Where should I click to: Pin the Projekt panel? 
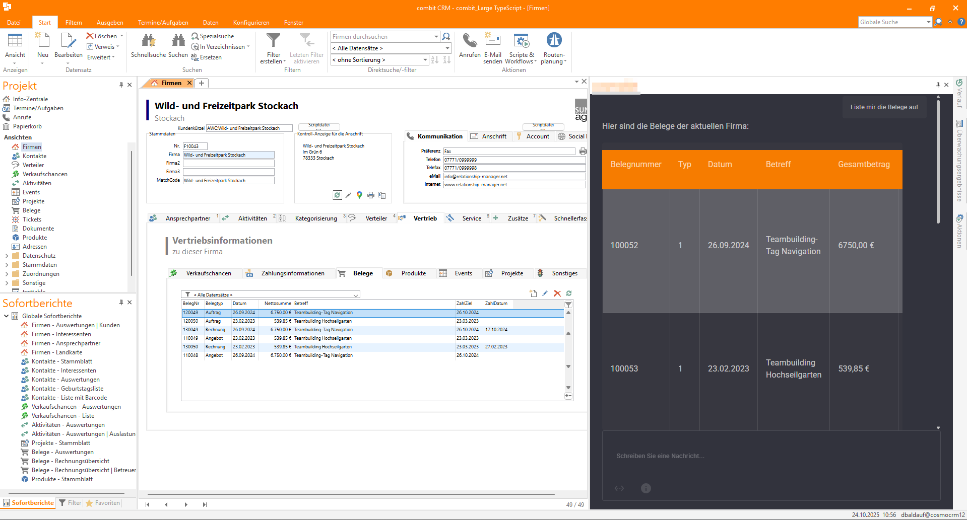click(121, 85)
